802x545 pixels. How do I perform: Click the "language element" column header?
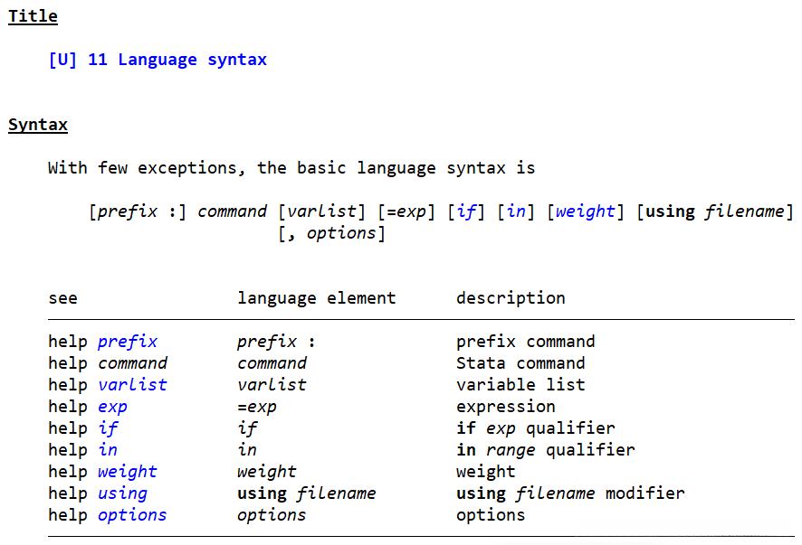[316, 298]
